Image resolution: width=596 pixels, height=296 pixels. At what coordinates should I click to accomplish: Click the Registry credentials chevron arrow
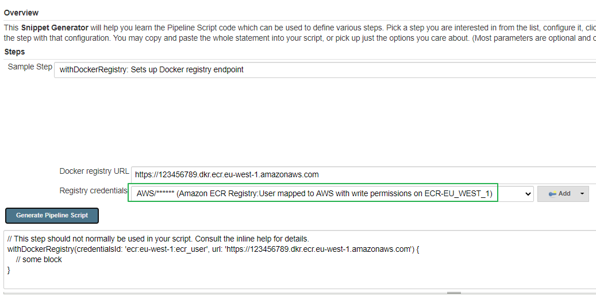528,194
